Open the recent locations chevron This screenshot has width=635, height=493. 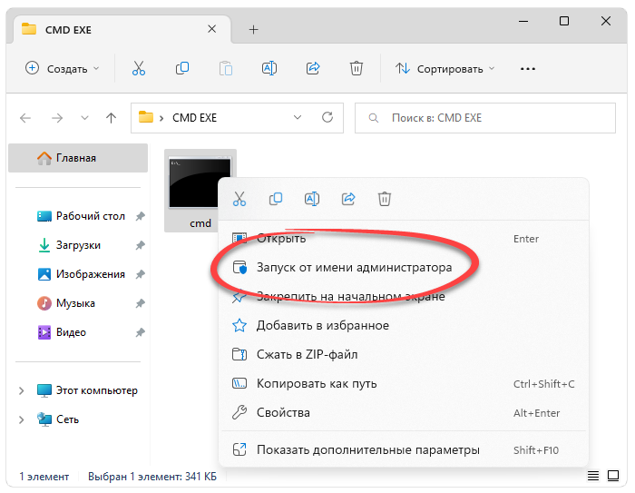[x=84, y=118]
